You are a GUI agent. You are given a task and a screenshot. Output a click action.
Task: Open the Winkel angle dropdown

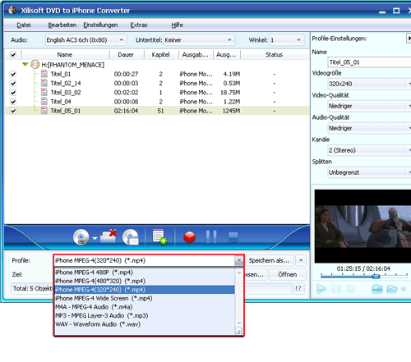298,40
